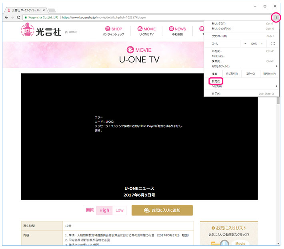Click the address bar URL

tap(104, 17)
